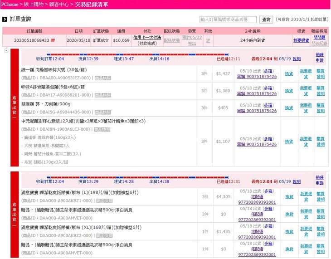Open 商品快照 badge for 滿意寶寶 (XL) diapers
Viewport: 331px width, 259px height.
point(104,235)
